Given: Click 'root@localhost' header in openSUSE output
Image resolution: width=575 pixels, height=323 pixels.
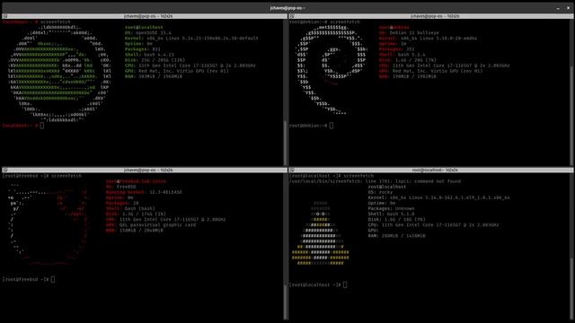Looking at the screenshot, I should (144, 27).
